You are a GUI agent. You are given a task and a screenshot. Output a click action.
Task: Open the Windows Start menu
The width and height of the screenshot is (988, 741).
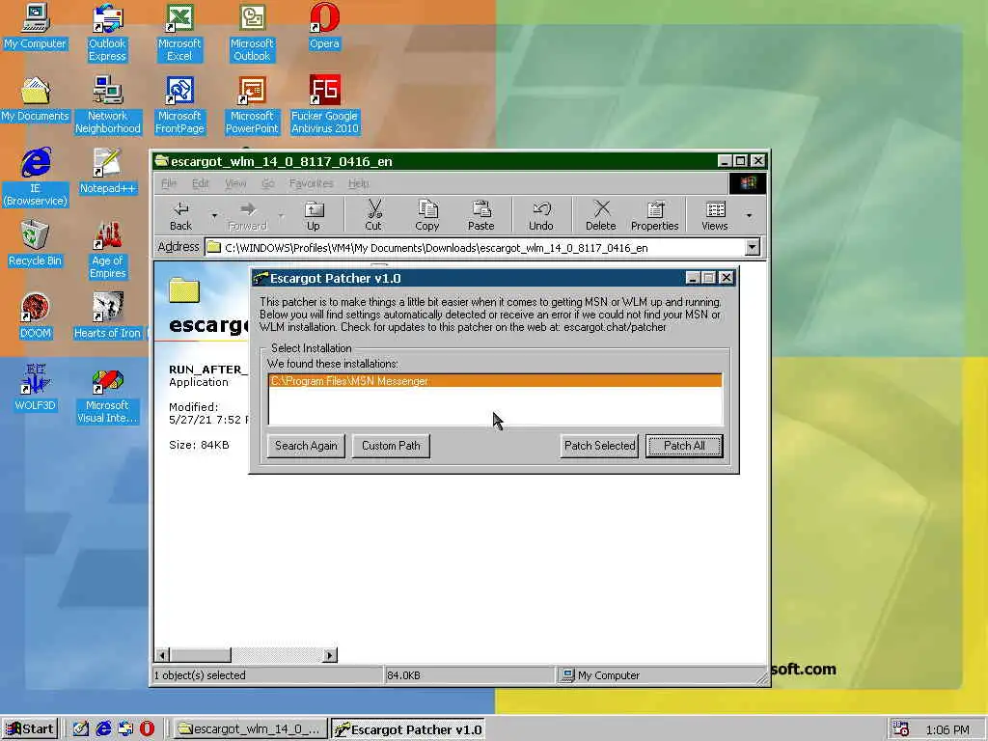pos(30,729)
